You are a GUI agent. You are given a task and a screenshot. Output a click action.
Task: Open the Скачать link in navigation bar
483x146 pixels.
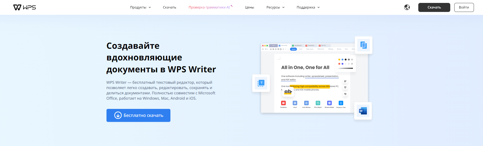tap(170, 7)
